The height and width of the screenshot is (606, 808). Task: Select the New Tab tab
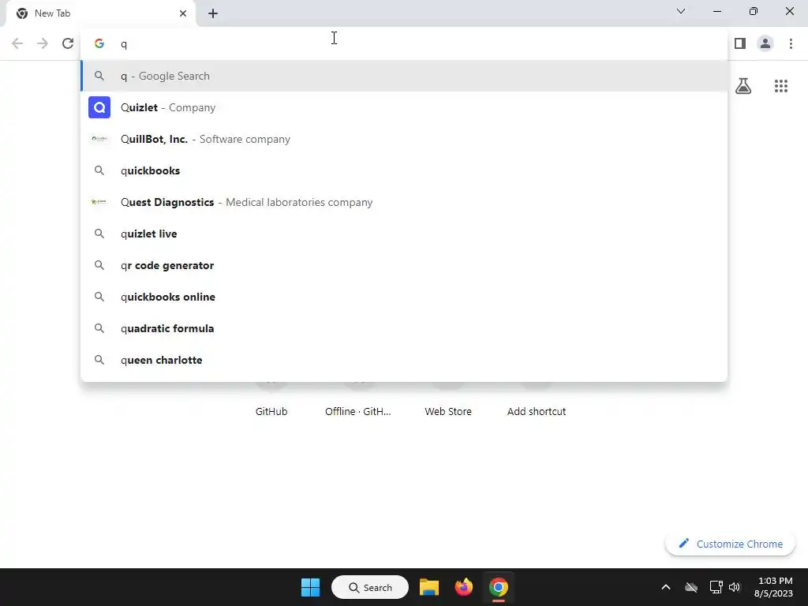pyautogui.click(x=100, y=13)
